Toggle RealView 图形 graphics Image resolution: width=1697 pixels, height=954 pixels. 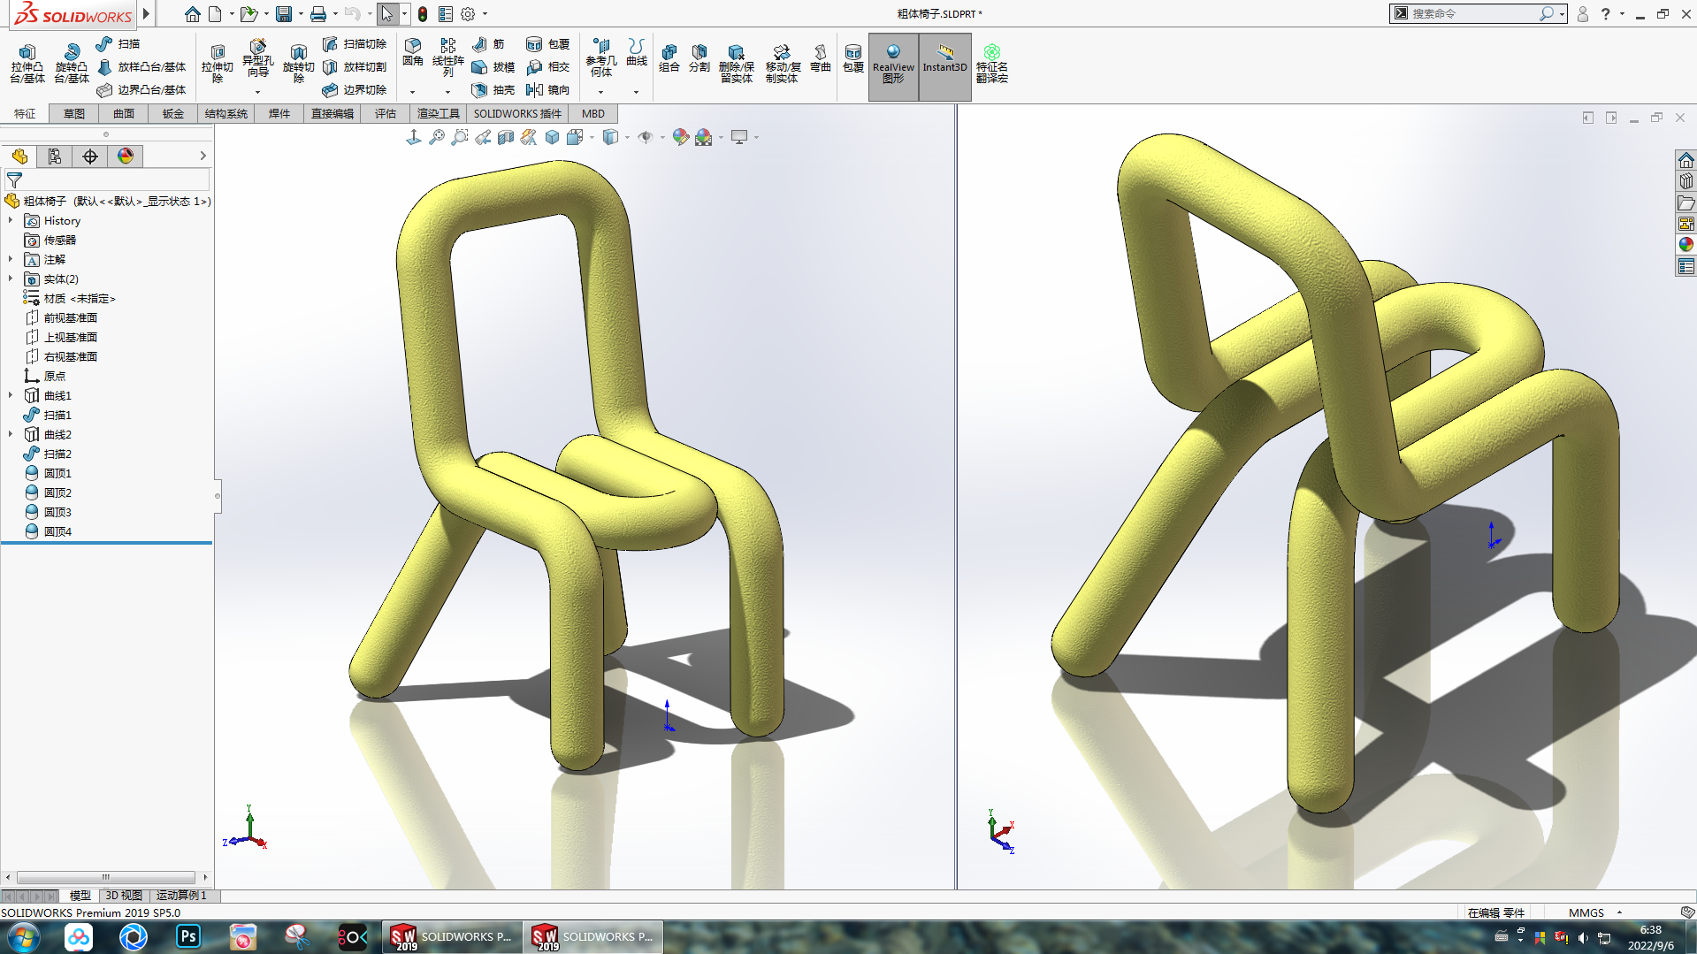point(893,66)
